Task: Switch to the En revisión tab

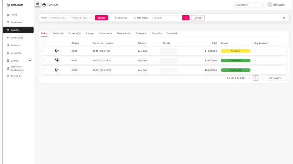Action: pyautogui.click(x=75, y=33)
